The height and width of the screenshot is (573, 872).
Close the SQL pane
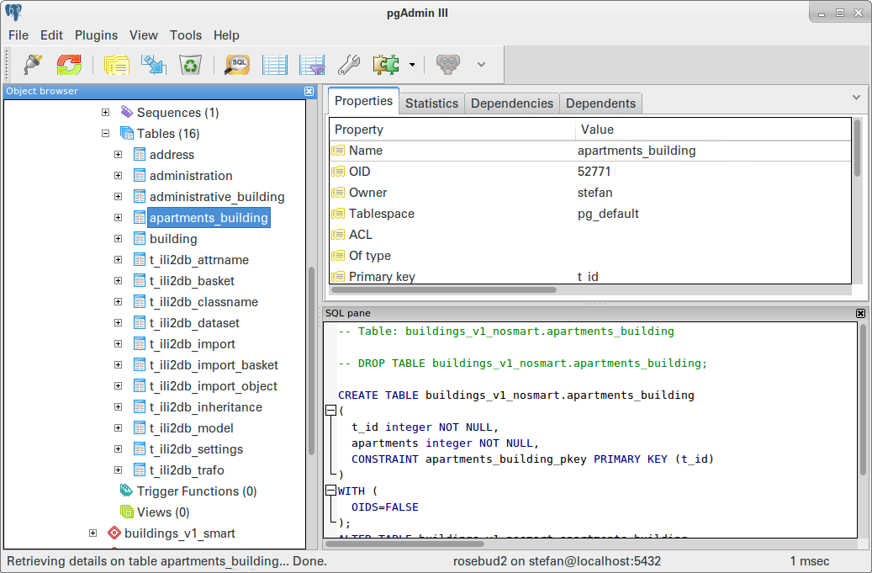pos(860,313)
